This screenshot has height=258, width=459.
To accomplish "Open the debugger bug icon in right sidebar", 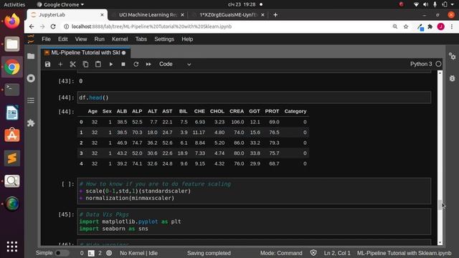I will pyautogui.click(x=453, y=78).
